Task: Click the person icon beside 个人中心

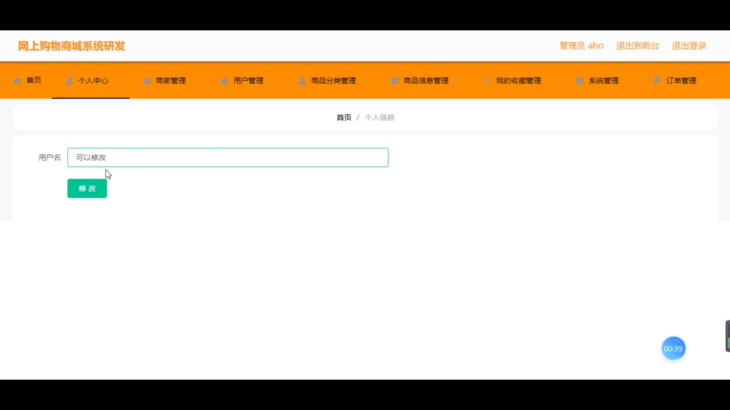Action: tap(69, 81)
